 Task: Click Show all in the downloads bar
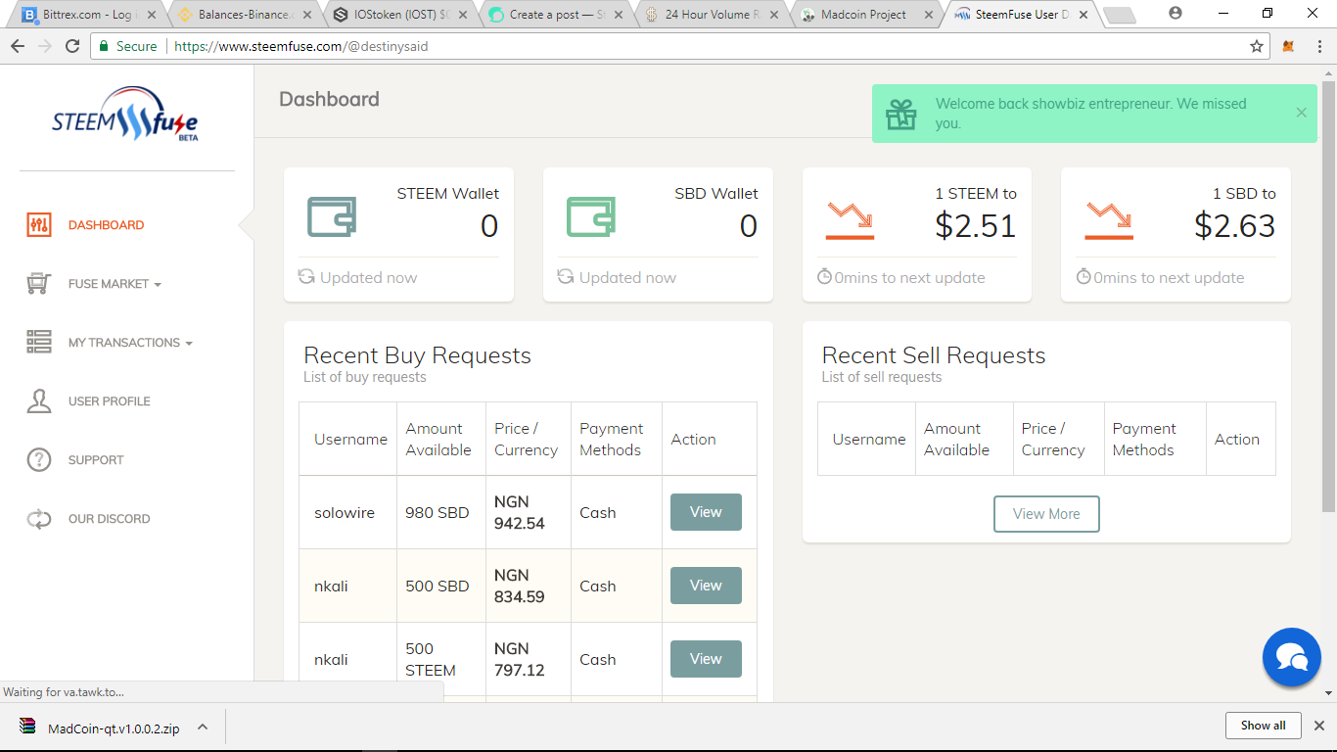[1263, 726]
